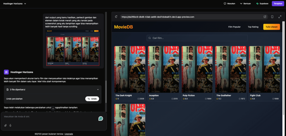Click the Undo button
286x136 pixels.
coord(92,99)
